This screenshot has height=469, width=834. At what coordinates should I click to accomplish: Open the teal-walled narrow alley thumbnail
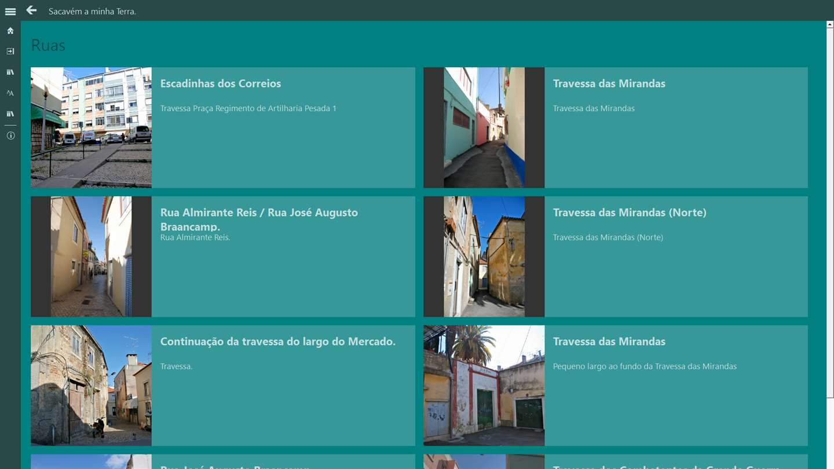tap(484, 127)
